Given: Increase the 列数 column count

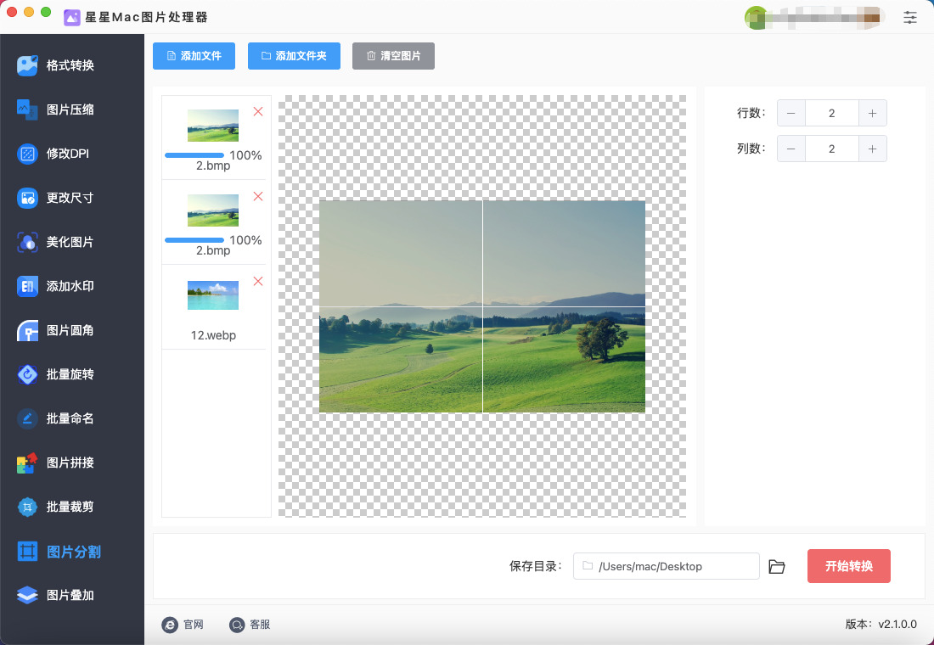Looking at the screenshot, I should pyautogui.click(x=873, y=149).
